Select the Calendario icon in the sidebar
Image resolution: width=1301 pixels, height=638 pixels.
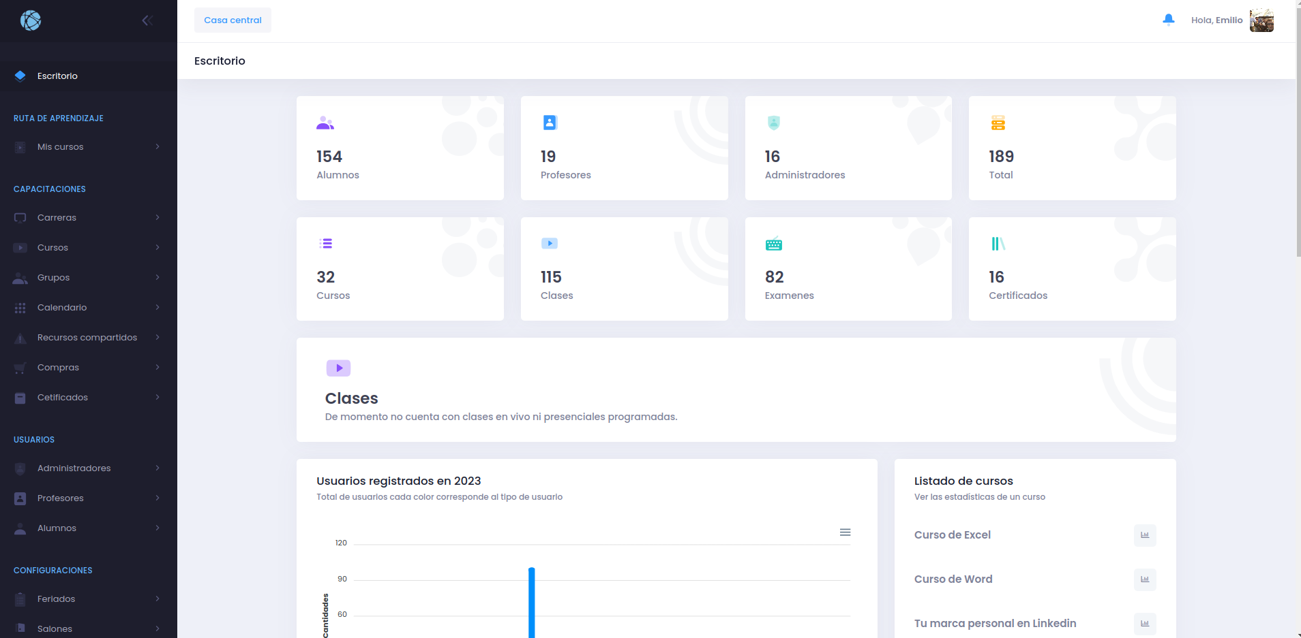click(20, 307)
